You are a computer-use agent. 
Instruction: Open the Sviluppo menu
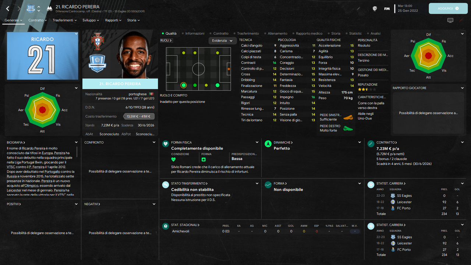(x=91, y=20)
